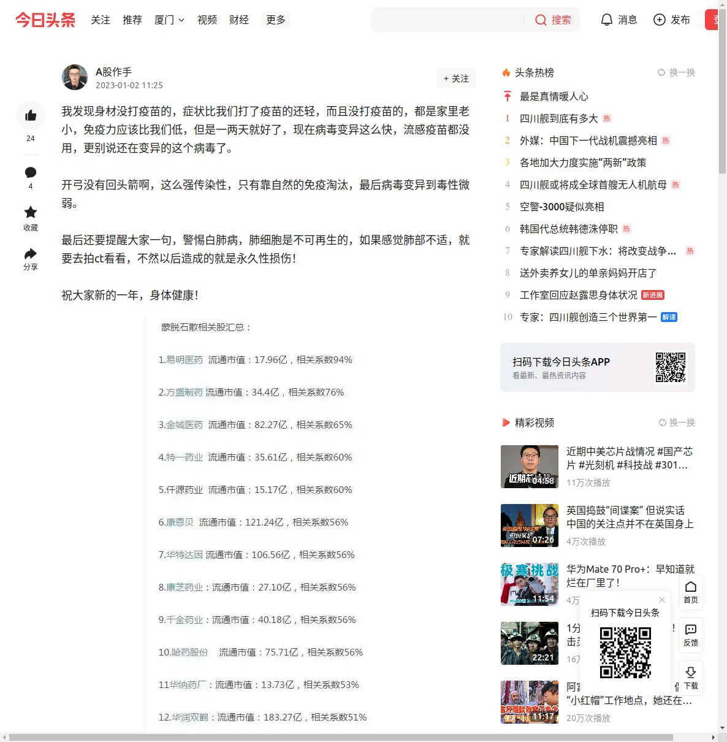Expand the 厦门 city dropdown
The image size is (727, 742).
tap(169, 20)
